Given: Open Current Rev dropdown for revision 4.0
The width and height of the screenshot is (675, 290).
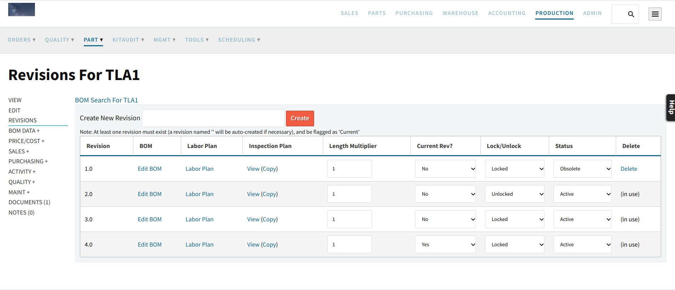Looking at the screenshot, I should point(445,244).
